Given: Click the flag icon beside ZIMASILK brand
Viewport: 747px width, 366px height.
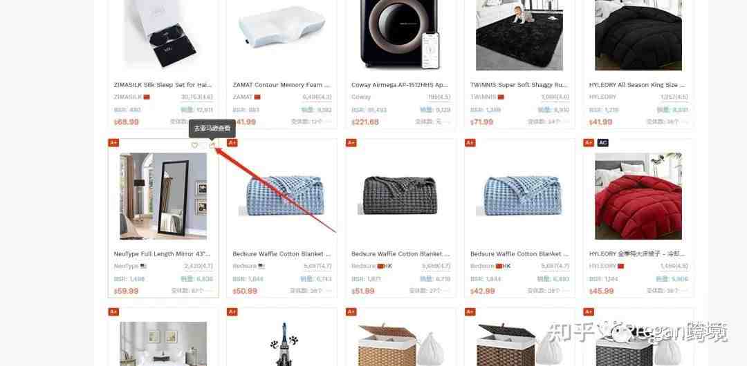Looking at the screenshot, I should point(147,97).
